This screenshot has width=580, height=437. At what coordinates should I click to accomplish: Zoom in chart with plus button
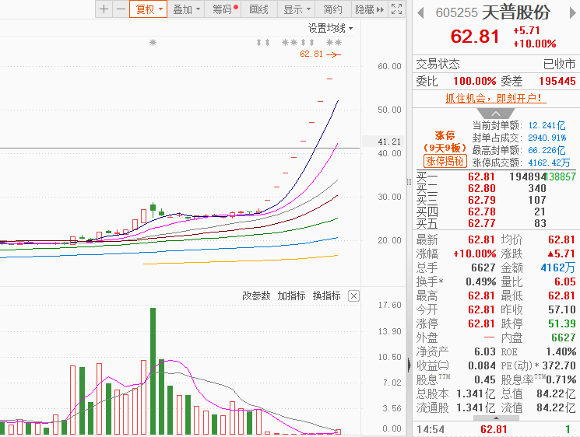coord(104,9)
